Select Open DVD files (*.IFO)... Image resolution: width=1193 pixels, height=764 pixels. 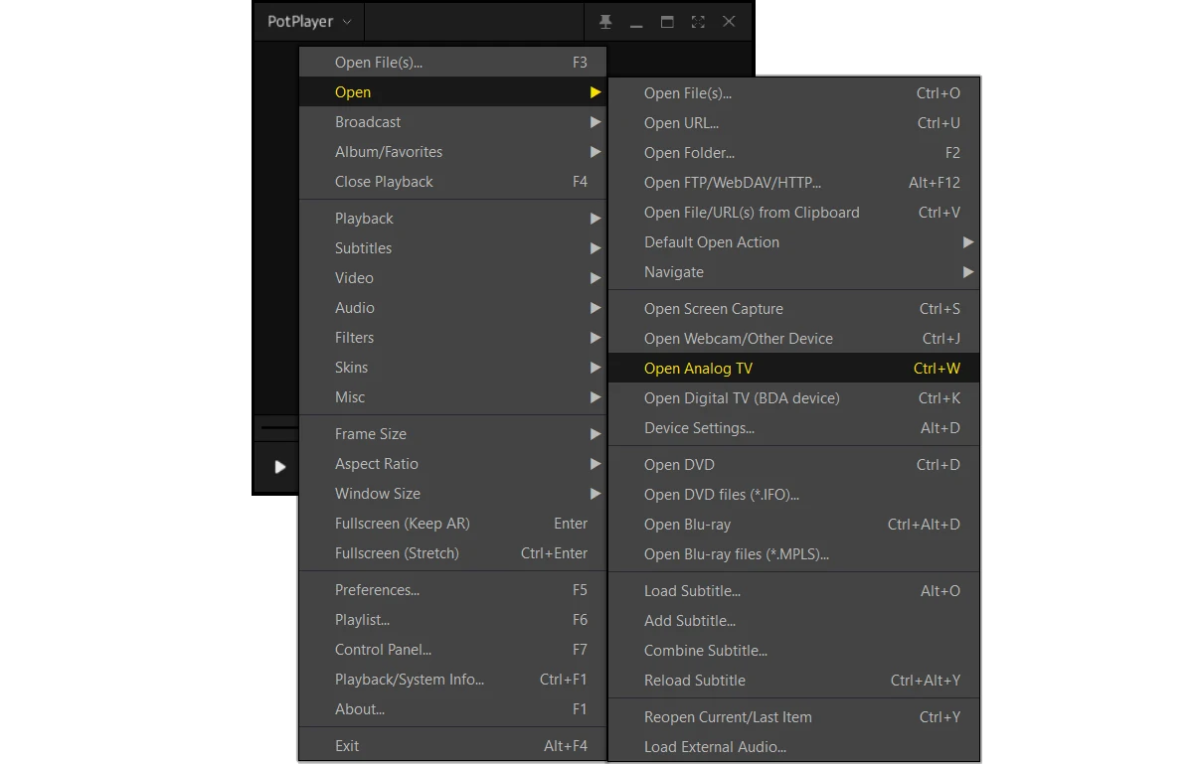point(793,495)
